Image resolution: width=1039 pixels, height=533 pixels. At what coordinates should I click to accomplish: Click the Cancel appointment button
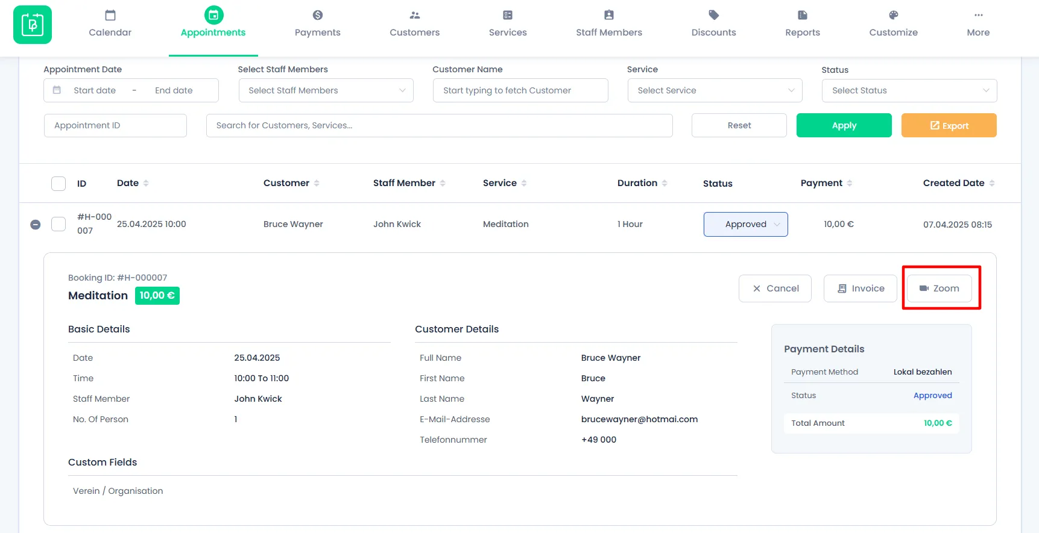pos(775,288)
